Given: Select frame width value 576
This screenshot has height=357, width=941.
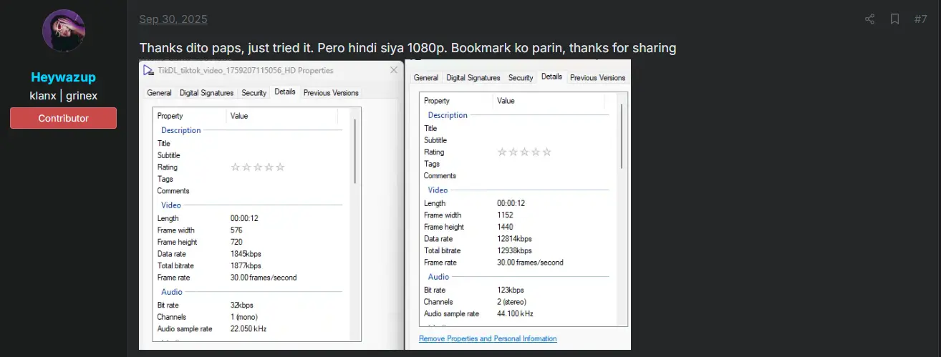Looking at the screenshot, I should pyautogui.click(x=236, y=230).
